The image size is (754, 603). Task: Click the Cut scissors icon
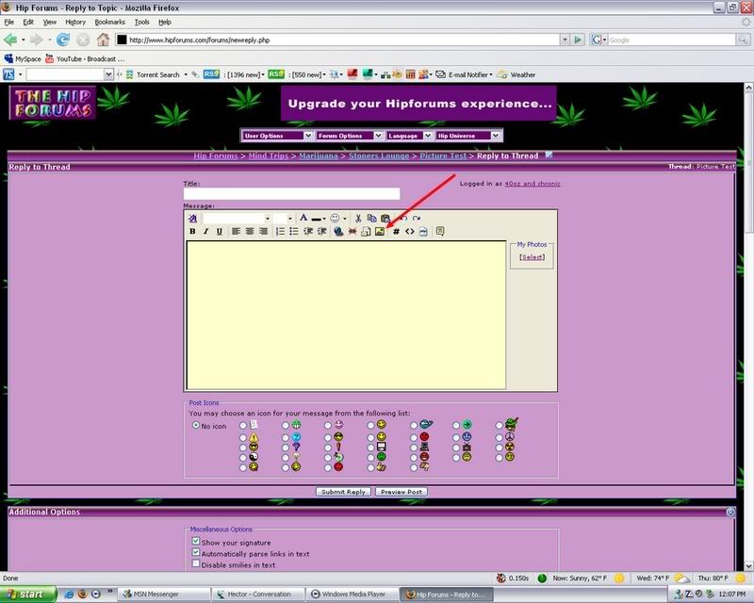pos(358,218)
